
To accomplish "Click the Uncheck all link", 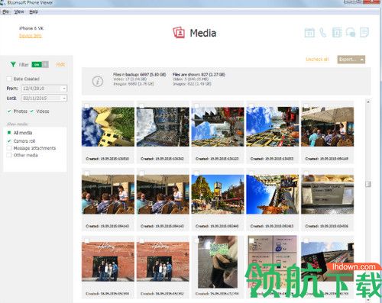I will pos(317,60).
